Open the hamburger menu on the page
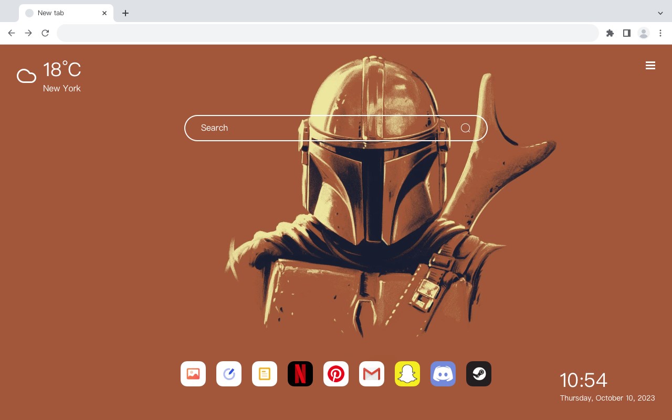672x420 pixels. pos(650,66)
